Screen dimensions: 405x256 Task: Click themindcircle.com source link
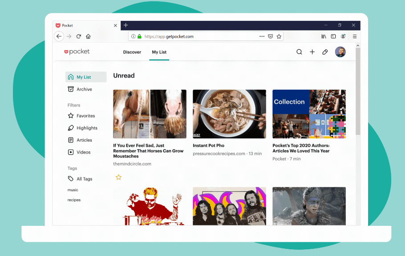(x=132, y=164)
